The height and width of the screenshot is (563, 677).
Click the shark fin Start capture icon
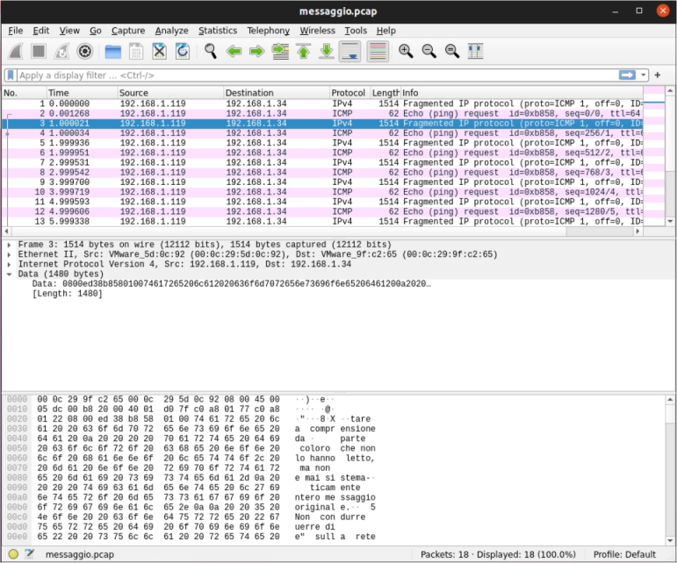(x=16, y=51)
